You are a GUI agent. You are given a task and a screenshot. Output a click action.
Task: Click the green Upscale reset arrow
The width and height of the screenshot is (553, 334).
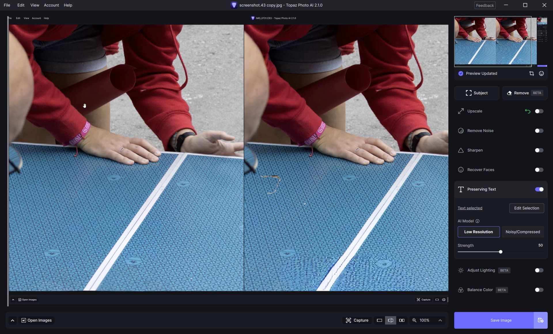[527, 111]
